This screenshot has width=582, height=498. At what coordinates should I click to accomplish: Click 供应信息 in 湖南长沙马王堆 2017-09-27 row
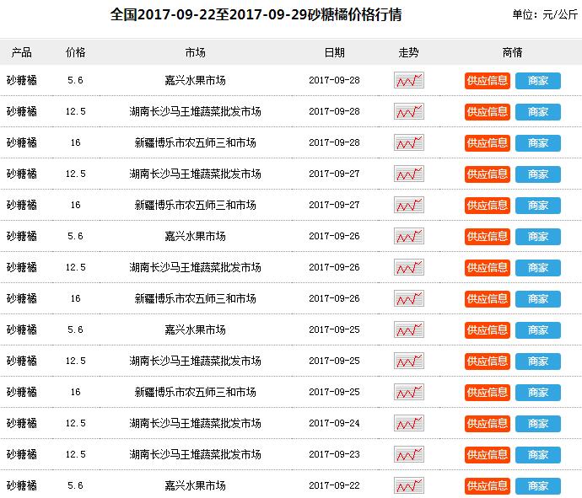tap(487, 174)
